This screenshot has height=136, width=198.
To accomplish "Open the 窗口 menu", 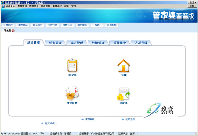I will tap(74, 6).
